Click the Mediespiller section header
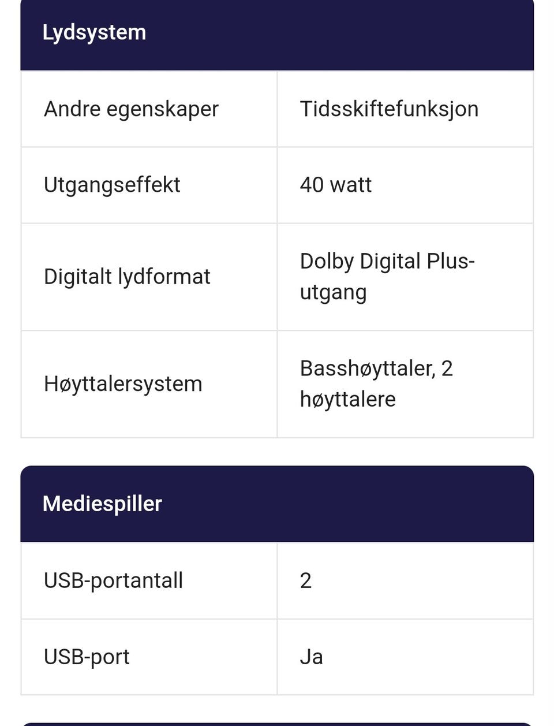This screenshot has width=554, height=726. pos(277,504)
